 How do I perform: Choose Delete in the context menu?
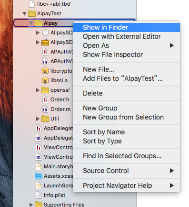[x=126, y=93]
